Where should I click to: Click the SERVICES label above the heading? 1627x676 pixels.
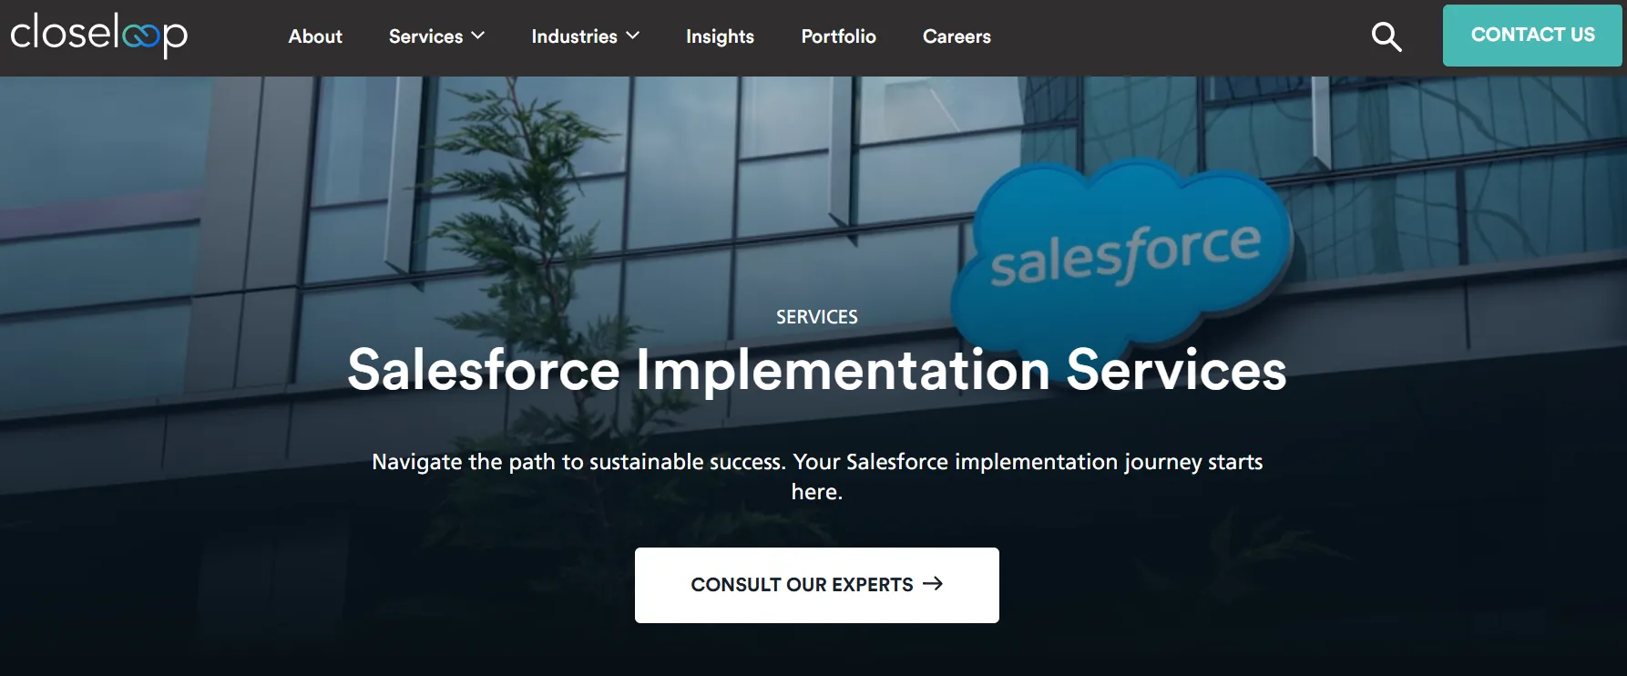tap(816, 317)
